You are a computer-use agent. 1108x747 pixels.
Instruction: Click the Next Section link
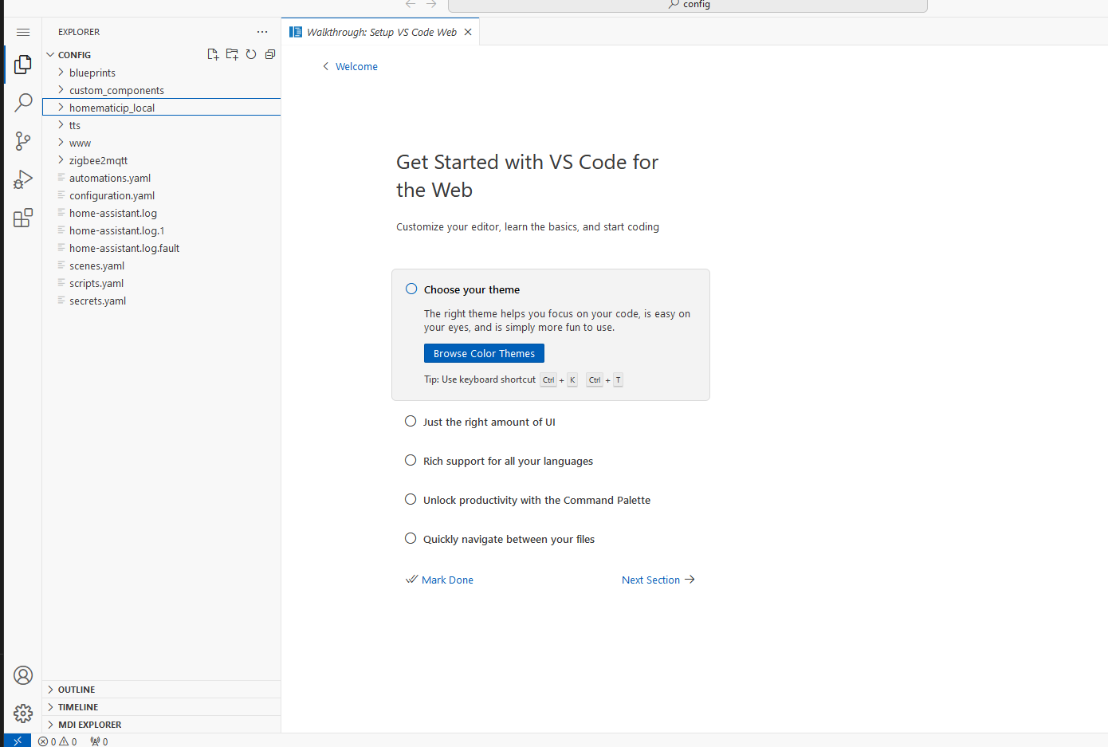point(658,580)
